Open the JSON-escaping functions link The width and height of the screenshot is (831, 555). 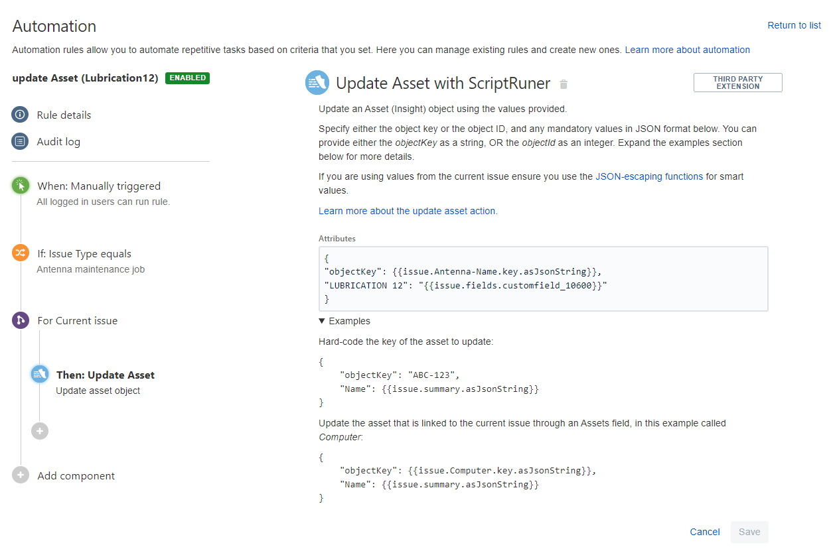point(649,176)
